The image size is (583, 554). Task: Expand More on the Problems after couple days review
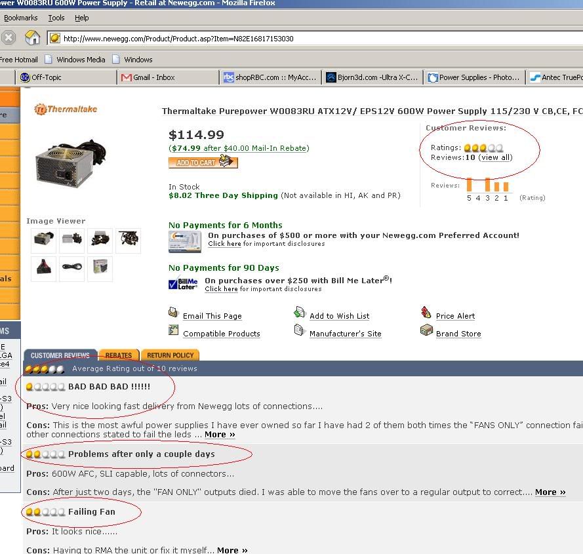(550, 492)
